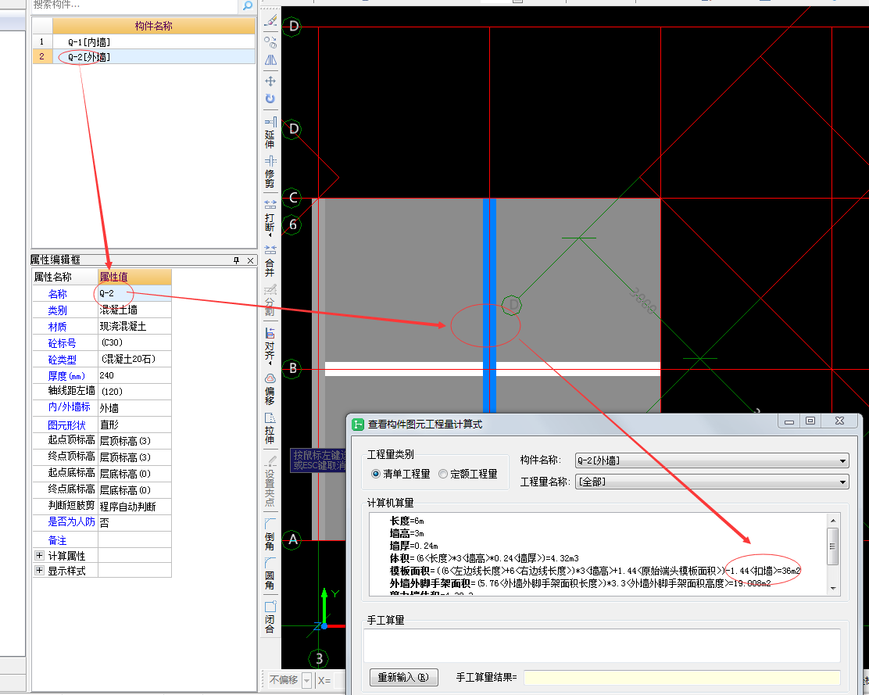This screenshot has height=695, width=869.
Task: Click the 构件名称 column header
Action: (153, 26)
